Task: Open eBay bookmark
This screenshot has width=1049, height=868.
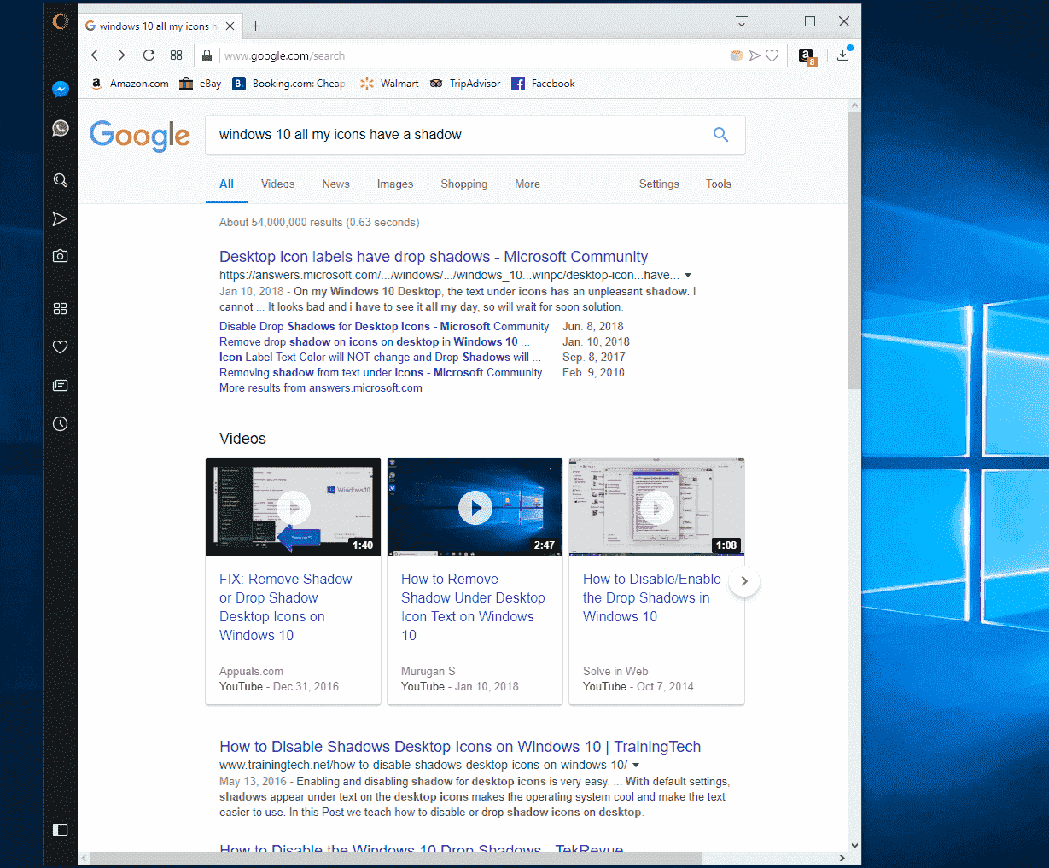Action: pos(200,84)
